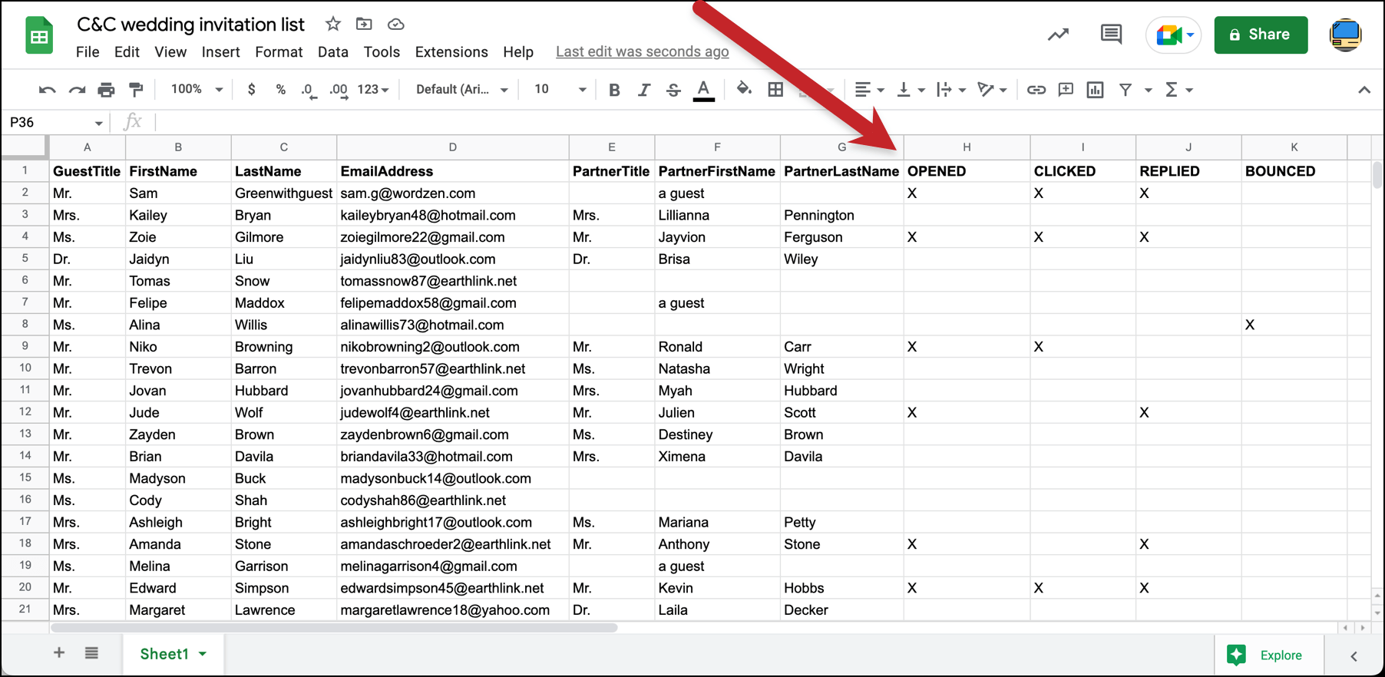
Task: Format as currency with dollar icon
Action: (x=251, y=90)
